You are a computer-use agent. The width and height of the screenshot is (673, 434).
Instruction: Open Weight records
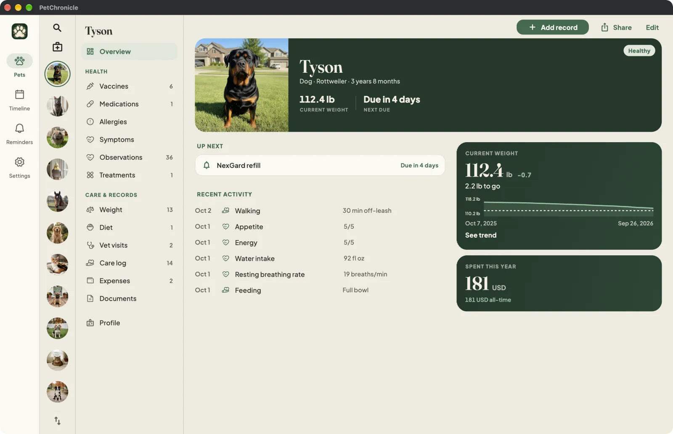pos(129,209)
